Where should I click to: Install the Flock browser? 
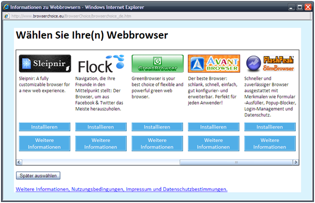point(101,127)
